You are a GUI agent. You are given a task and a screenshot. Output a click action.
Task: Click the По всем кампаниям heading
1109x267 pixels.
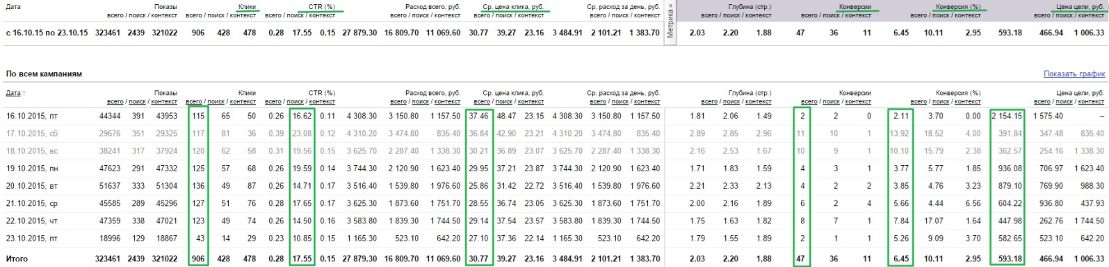44,74
